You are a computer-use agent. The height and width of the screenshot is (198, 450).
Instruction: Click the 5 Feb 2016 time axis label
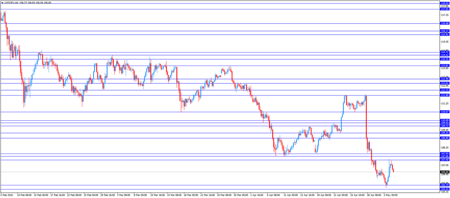point(7,195)
